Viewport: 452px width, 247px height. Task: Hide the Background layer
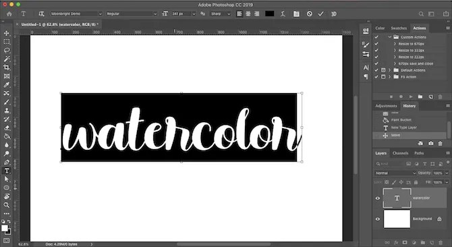[x=378, y=219]
